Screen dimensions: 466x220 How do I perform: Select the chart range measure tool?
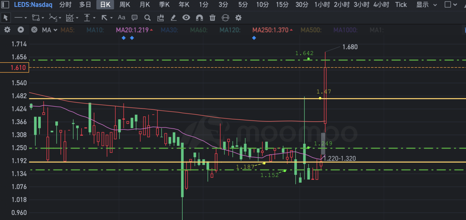click(x=70, y=18)
